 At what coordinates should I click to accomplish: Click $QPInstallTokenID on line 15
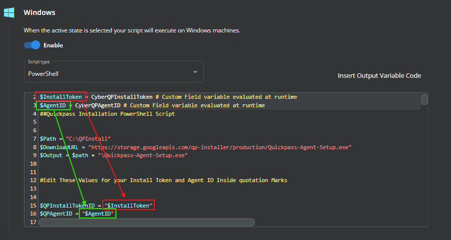click(67, 206)
